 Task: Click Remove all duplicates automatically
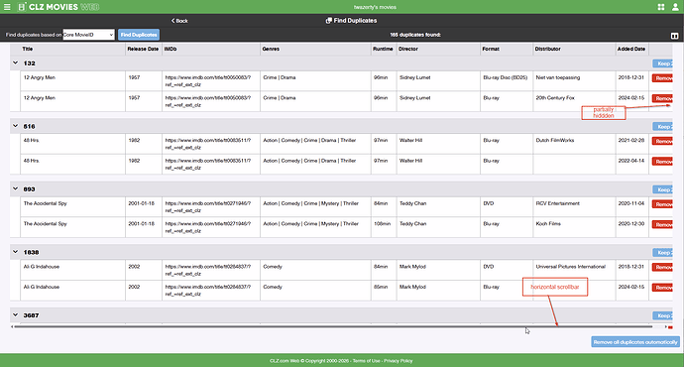(635, 342)
